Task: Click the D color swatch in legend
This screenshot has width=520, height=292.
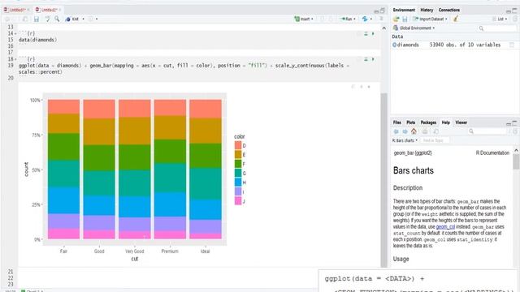Action: [238, 145]
